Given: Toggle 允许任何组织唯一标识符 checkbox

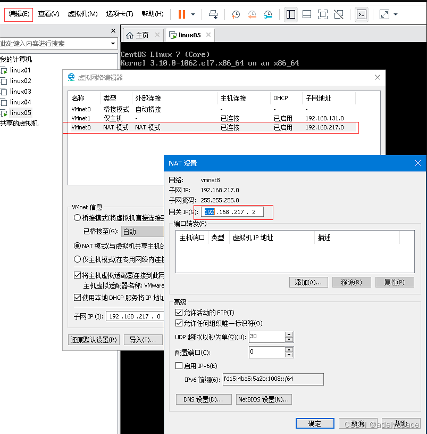Looking at the screenshot, I should pyautogui.click(x=179, y=323).
